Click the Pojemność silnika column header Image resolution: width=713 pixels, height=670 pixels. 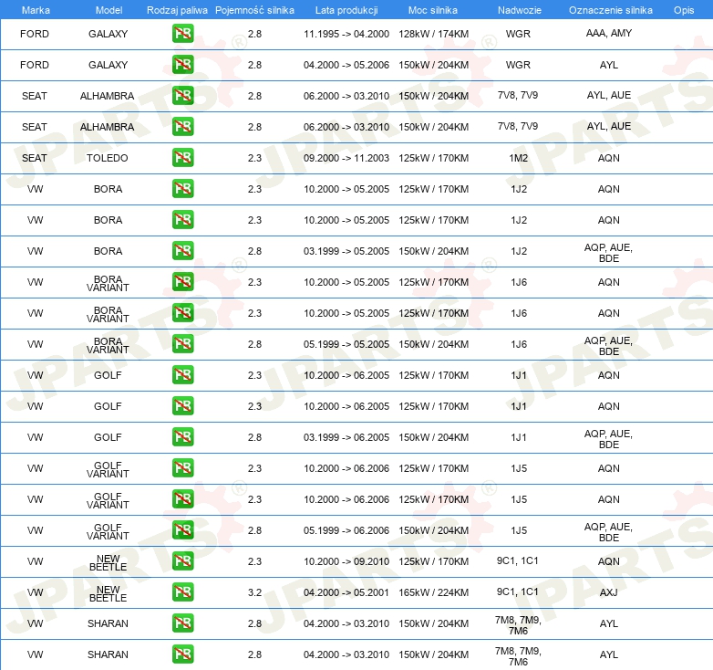coord(254,10)
